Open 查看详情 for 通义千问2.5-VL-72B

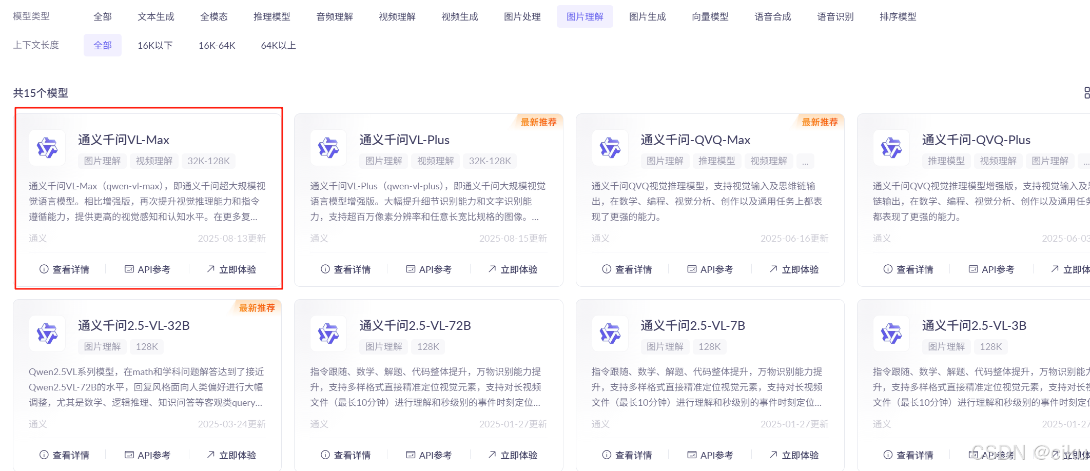(x=346, y=455)
